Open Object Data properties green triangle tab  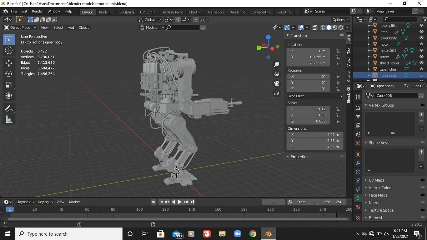[x=358, y=198]
